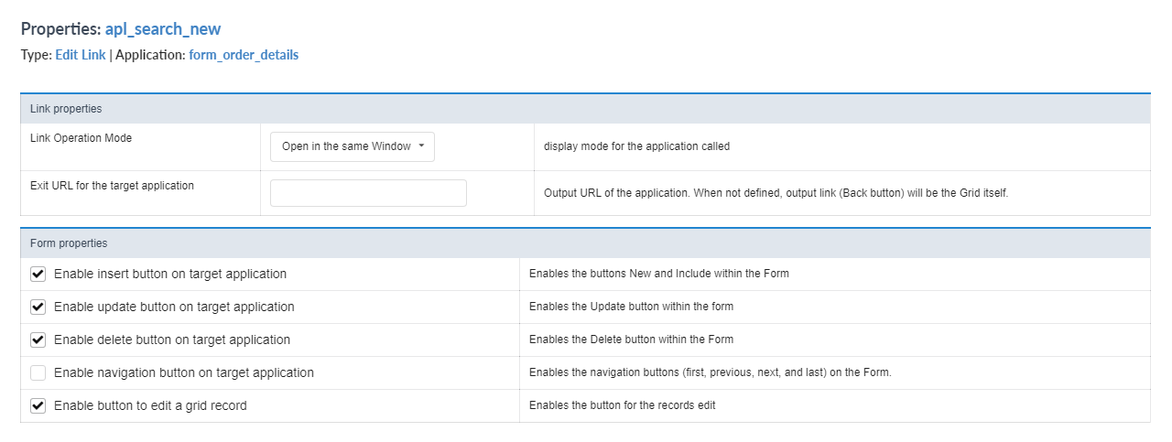Click the Exit URL input field
Image resolution: width=1172 pixels, height=442 pixels.
click(x=368, y=193)
